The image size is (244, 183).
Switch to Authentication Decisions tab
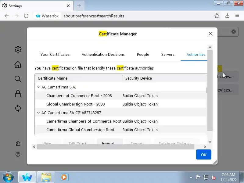[x=103, y=55]
